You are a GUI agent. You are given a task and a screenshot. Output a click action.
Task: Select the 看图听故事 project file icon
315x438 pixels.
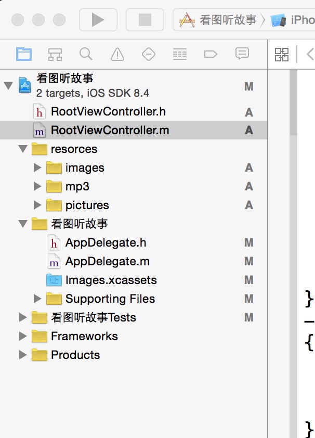click(x=25, y=85)
